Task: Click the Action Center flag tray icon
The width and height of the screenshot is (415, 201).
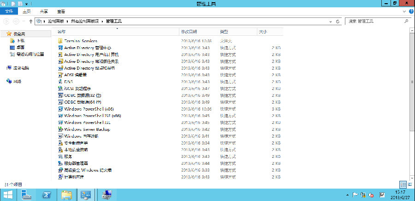Action: click(x=356, y=195)
